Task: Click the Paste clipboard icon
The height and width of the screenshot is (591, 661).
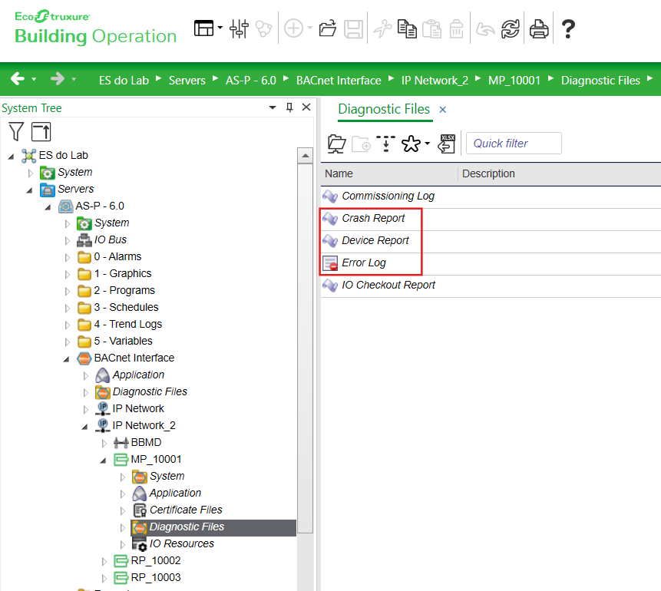Action: point(431,29)
